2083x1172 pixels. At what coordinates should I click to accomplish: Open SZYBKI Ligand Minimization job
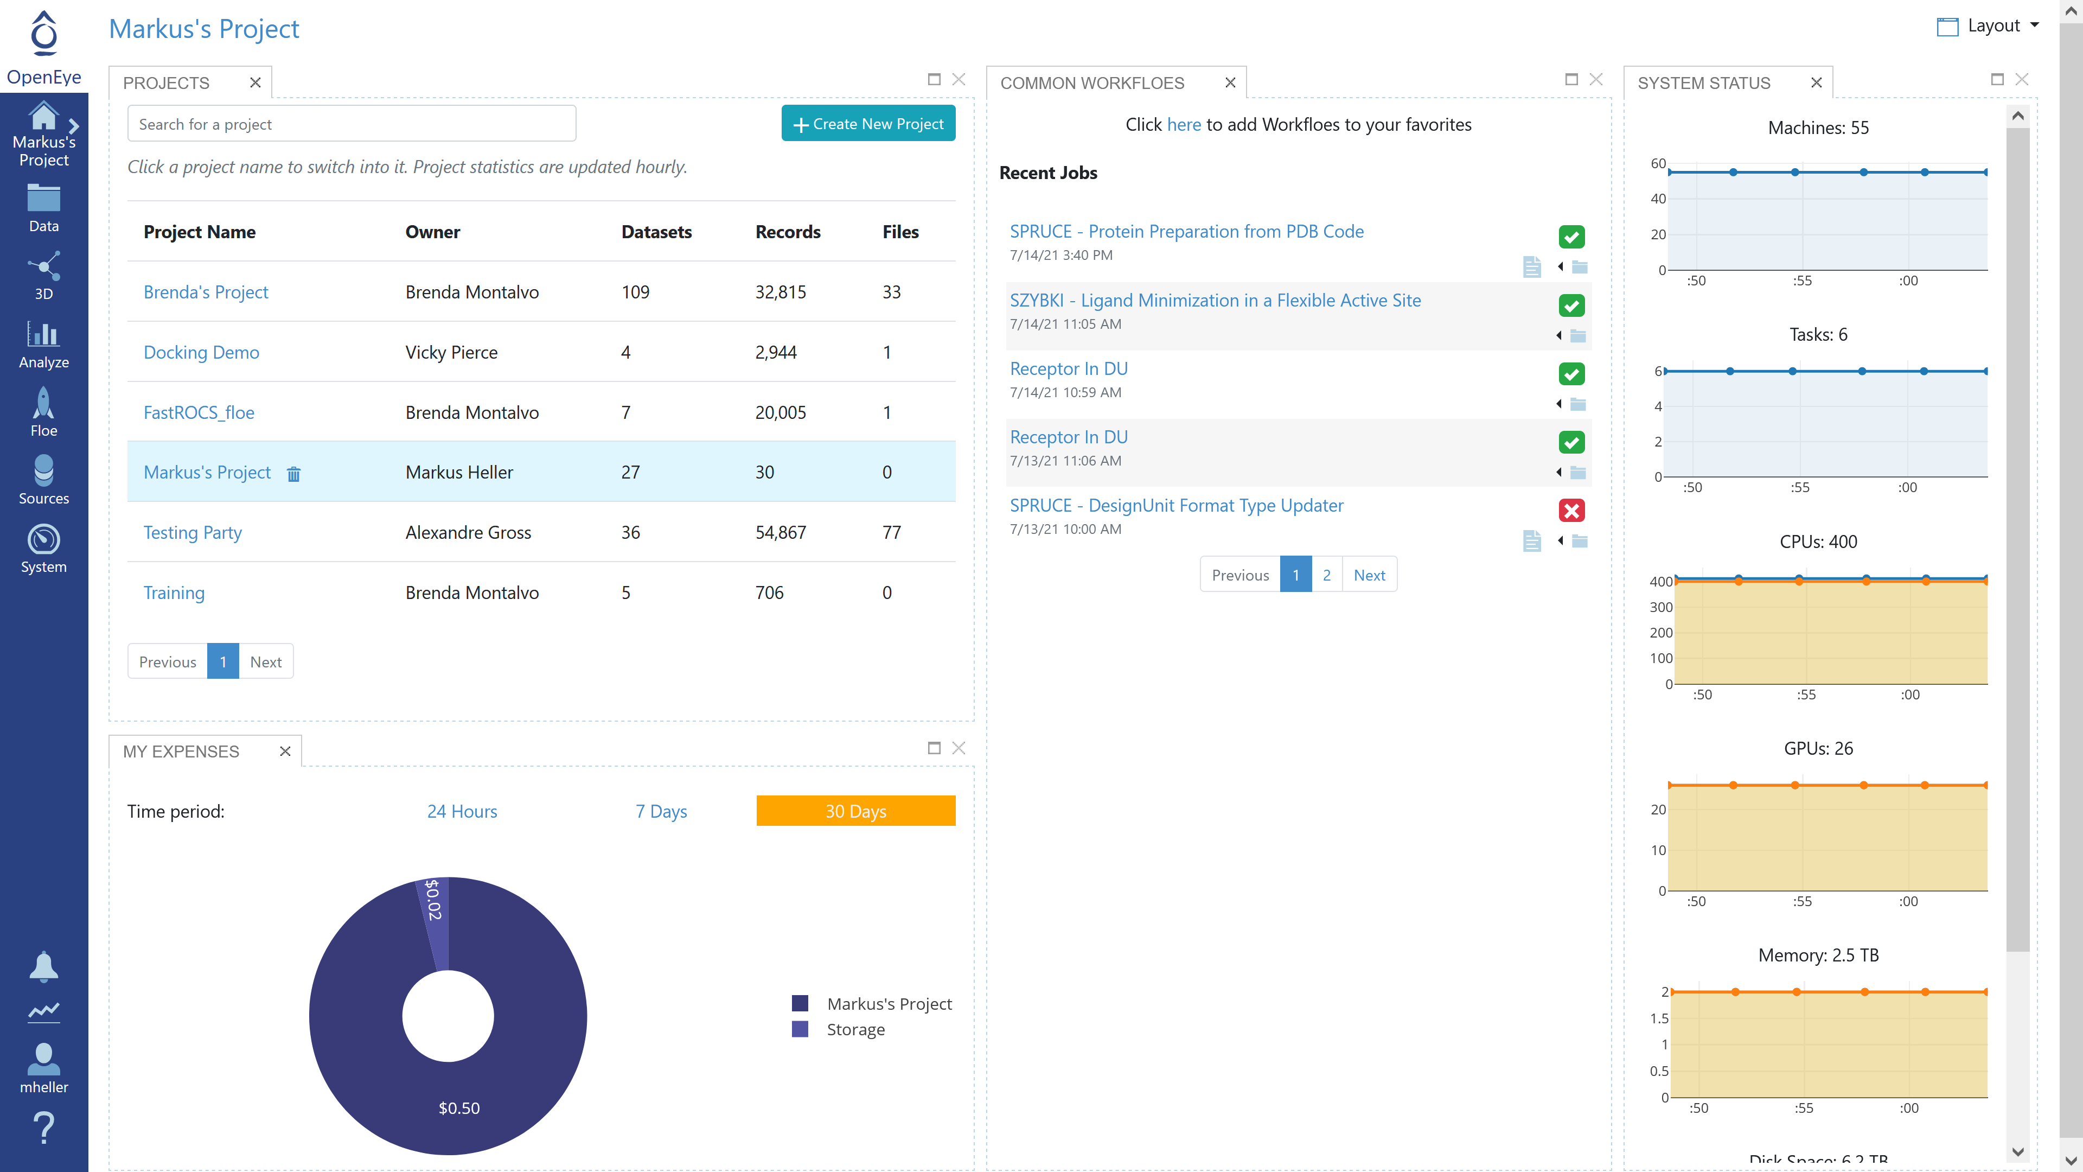tap(1215, 300)
